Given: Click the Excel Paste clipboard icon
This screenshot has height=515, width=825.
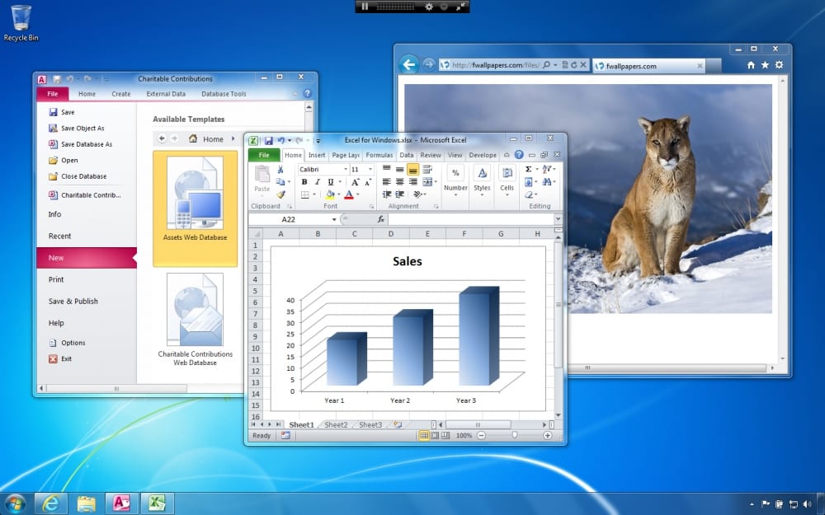Looking at the screenshot, I should 262,173.
